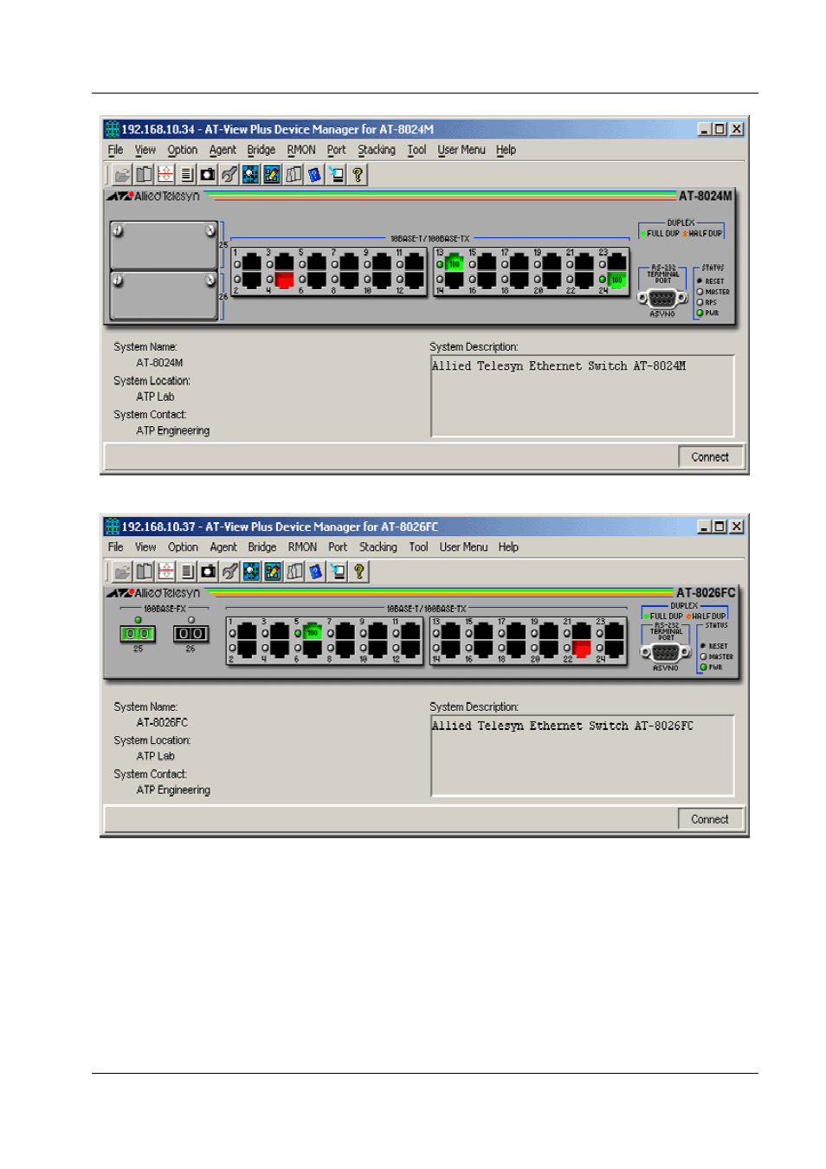Click ATP Engineering contact in AT-8024M window
The height and width of the screenshot is (1169, 826).
click(172, 430)
